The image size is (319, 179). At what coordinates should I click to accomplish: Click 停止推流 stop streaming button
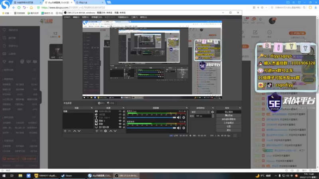click(x=228, y=112)
